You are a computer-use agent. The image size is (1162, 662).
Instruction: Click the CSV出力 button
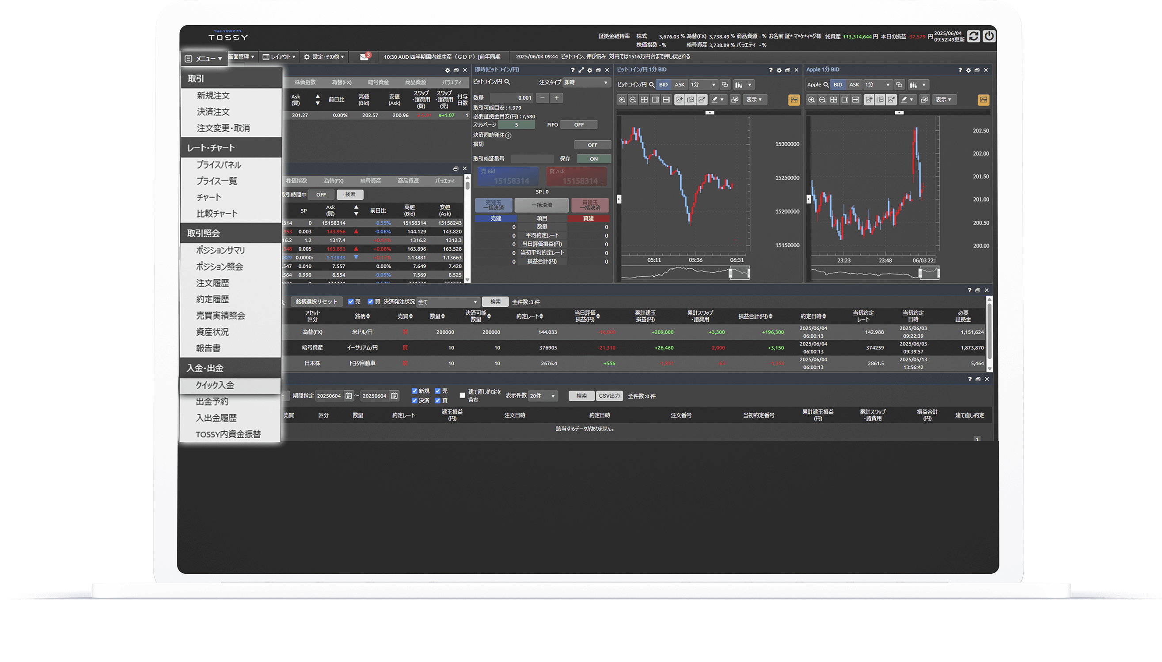point(609,396)
